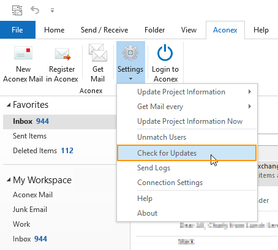Image resolution: width=278 pixels, height=250 pixels.
Task: Click the Settings gear icon
Action: 130,53
